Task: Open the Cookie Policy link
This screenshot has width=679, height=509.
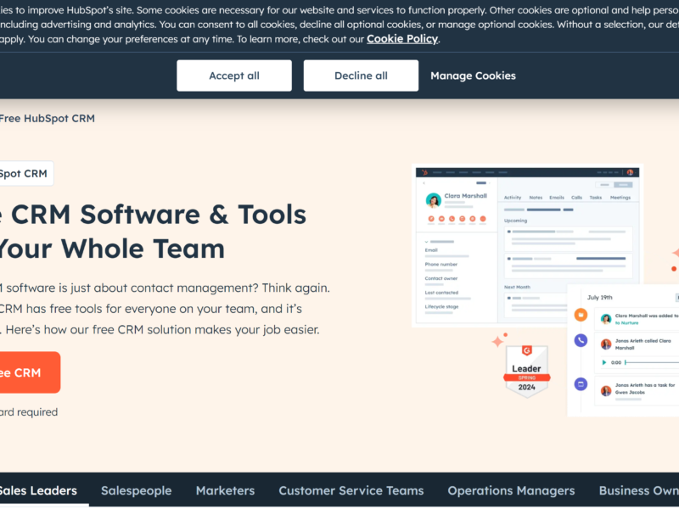Action: 402,39
